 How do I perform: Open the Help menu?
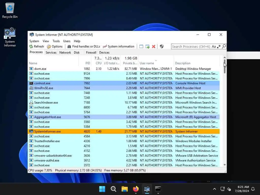coord(77,41)
